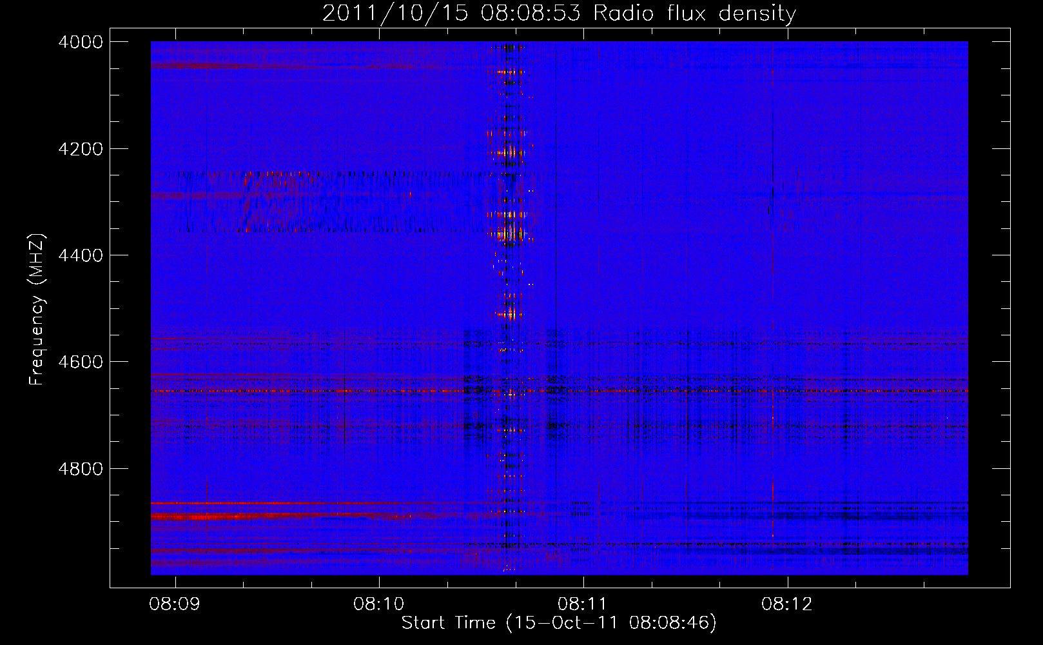
Task: Click the 08:10 time tick label
Action: [379, 604]
